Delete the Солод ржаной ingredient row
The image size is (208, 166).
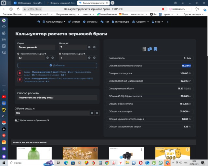[19, 79]
